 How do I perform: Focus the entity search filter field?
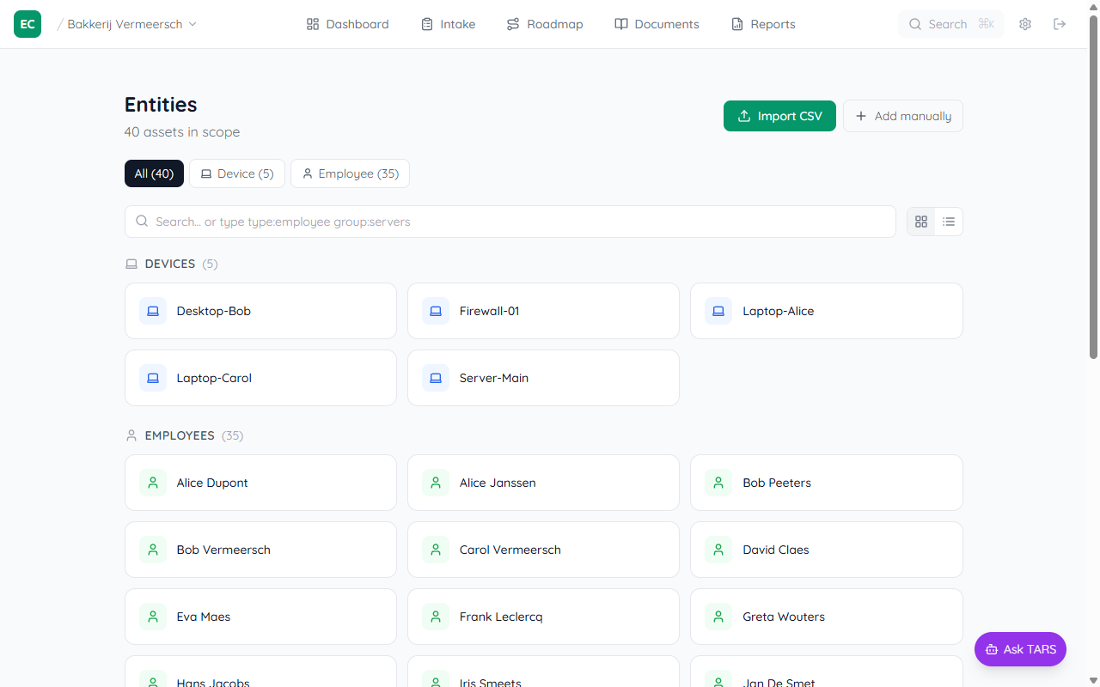point(510,222)
